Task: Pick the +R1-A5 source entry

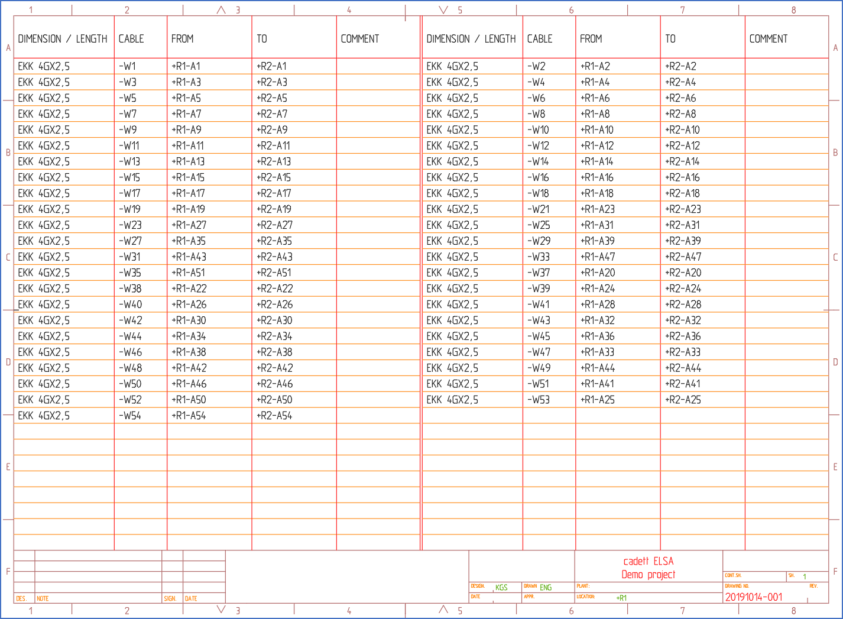Action: point(186,98)
